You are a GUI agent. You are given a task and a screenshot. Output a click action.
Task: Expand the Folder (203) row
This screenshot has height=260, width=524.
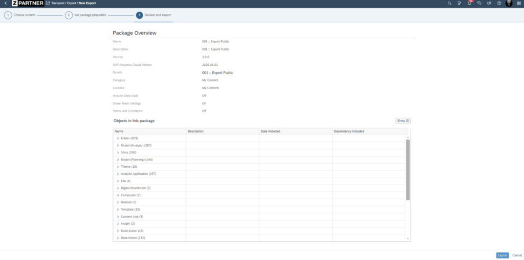coord(118,138)
